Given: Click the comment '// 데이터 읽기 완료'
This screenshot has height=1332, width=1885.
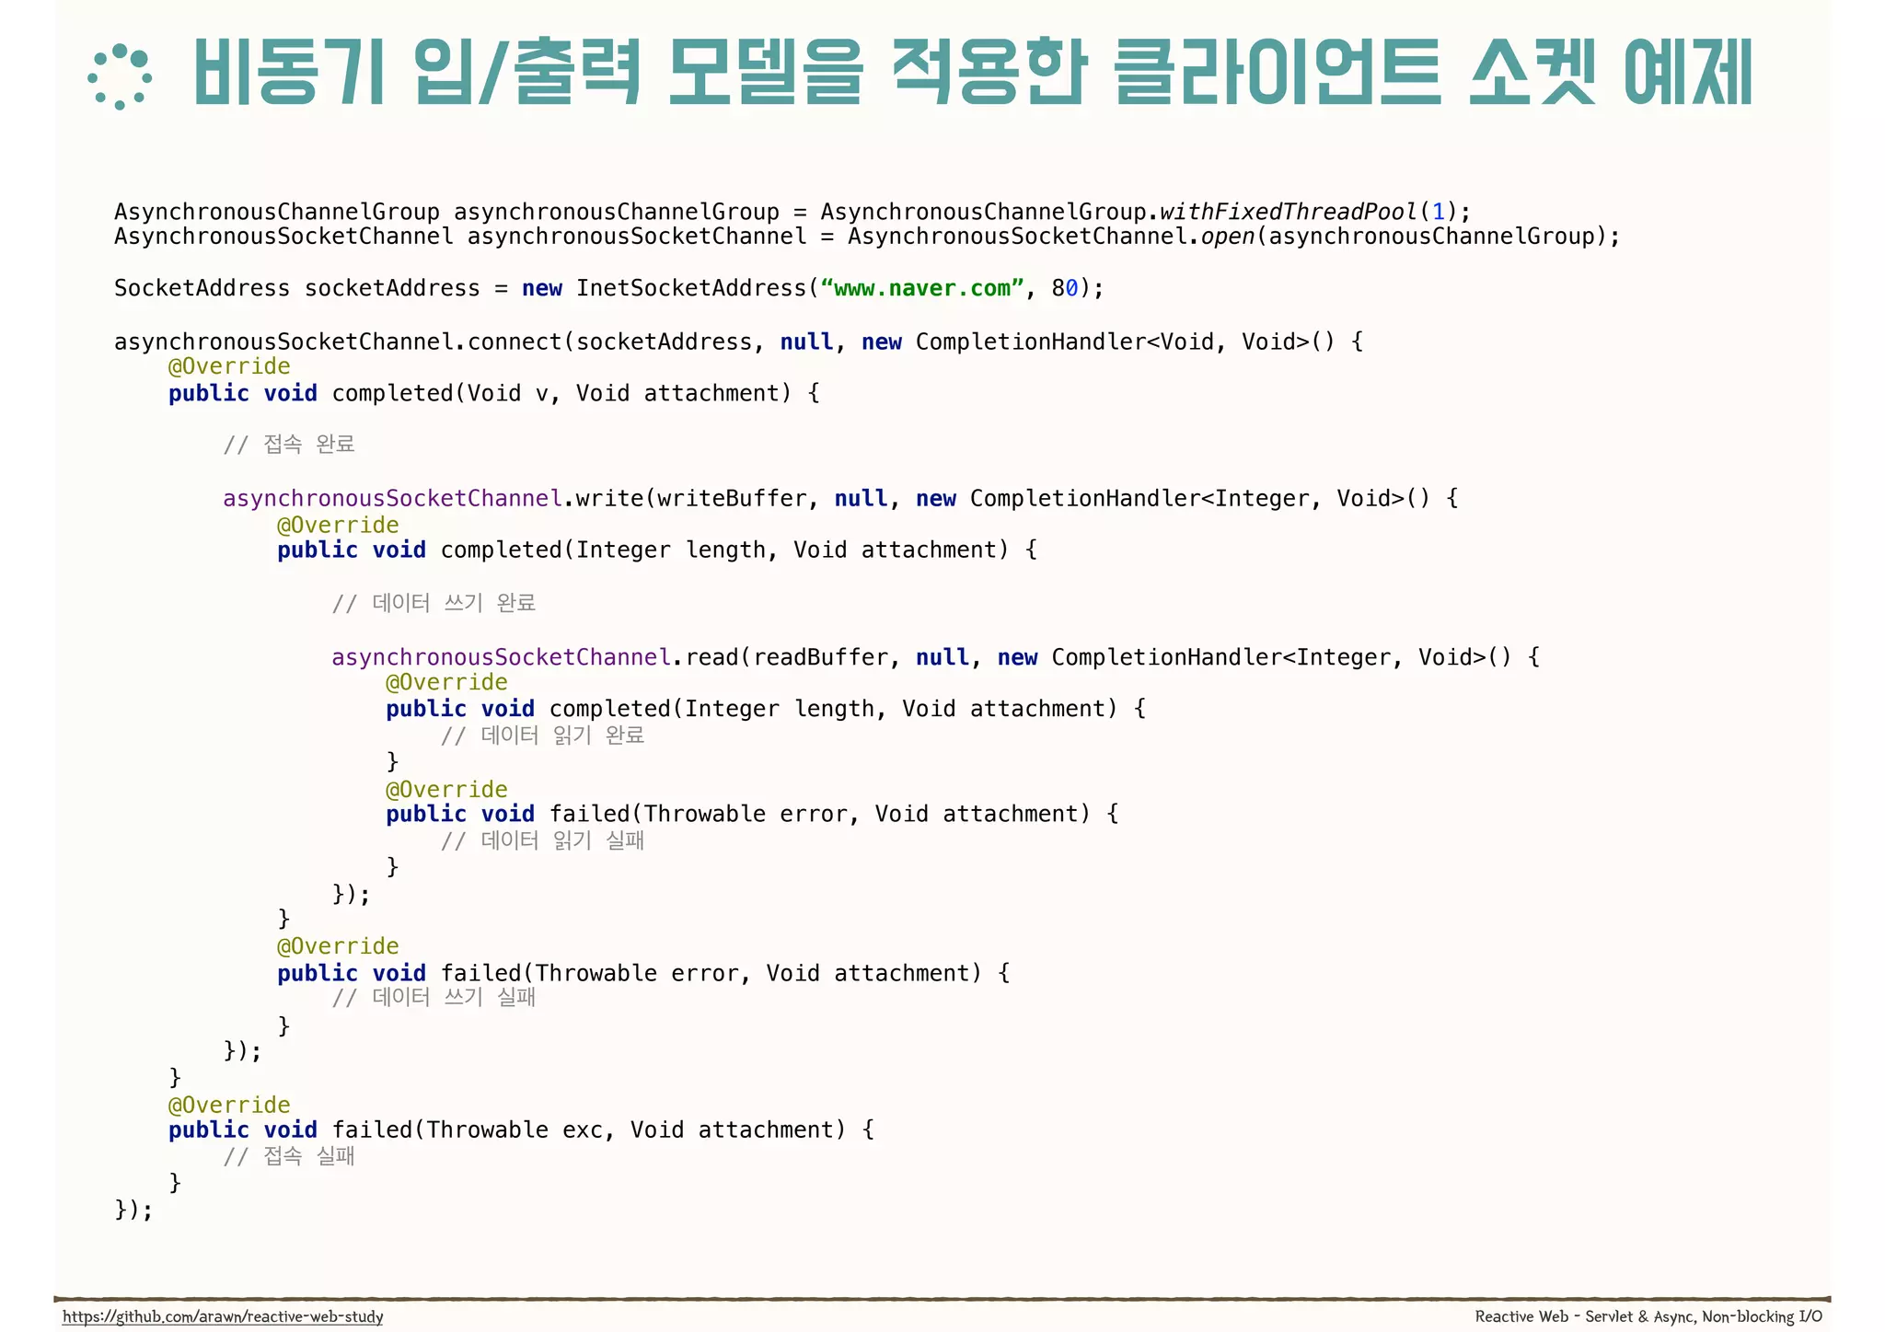Looking at the screenshot, I should pyautogui.click(x=542, y=735).
